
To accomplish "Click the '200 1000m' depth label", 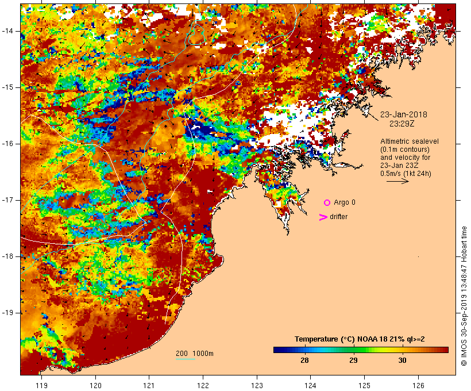I will (x=195, y=354).
